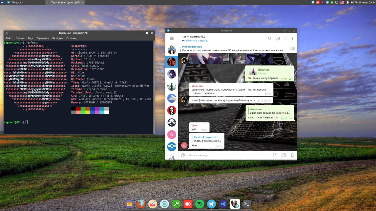Screen dimensions: 376x211
Task: Show all pinned messages list icon
Action: pyautogui.click(x=292, y=48)
